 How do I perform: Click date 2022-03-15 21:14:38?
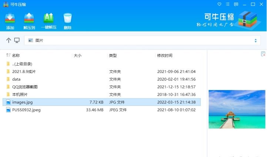(176, 102)
